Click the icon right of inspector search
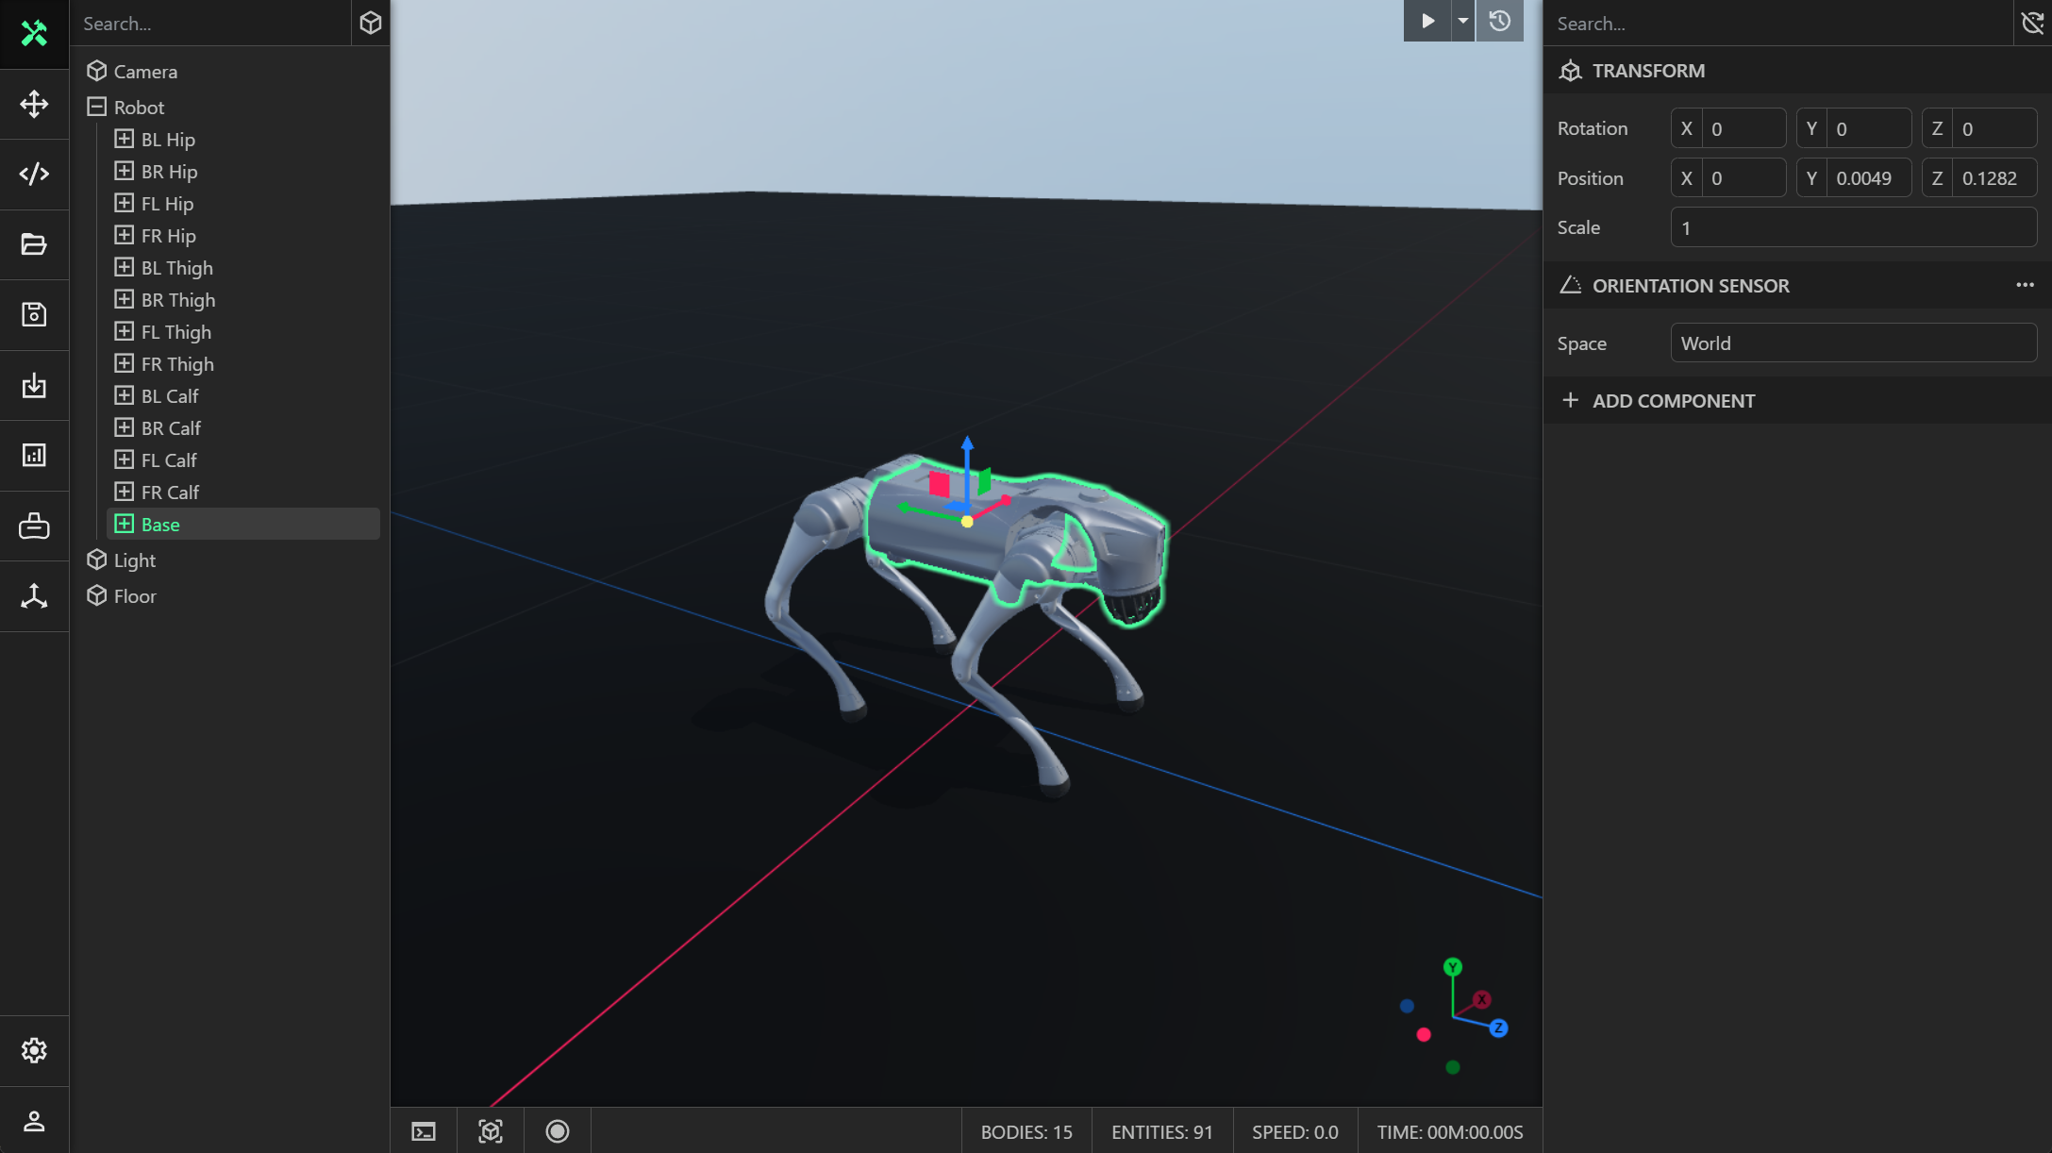 point(2032,23)
